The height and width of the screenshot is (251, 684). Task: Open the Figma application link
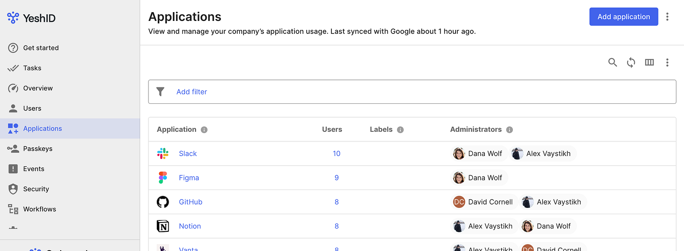189,178
